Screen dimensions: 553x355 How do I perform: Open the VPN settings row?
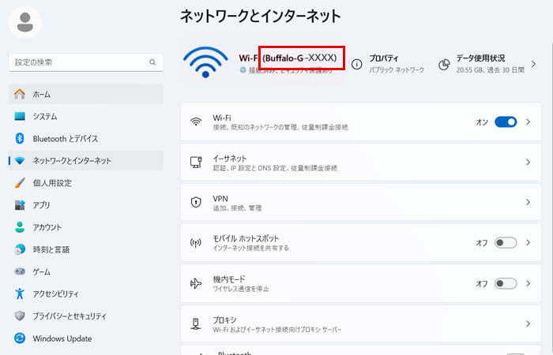361,202
